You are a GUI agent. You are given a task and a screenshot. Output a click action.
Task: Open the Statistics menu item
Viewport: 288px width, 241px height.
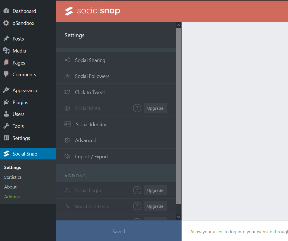tap(13, 177)
